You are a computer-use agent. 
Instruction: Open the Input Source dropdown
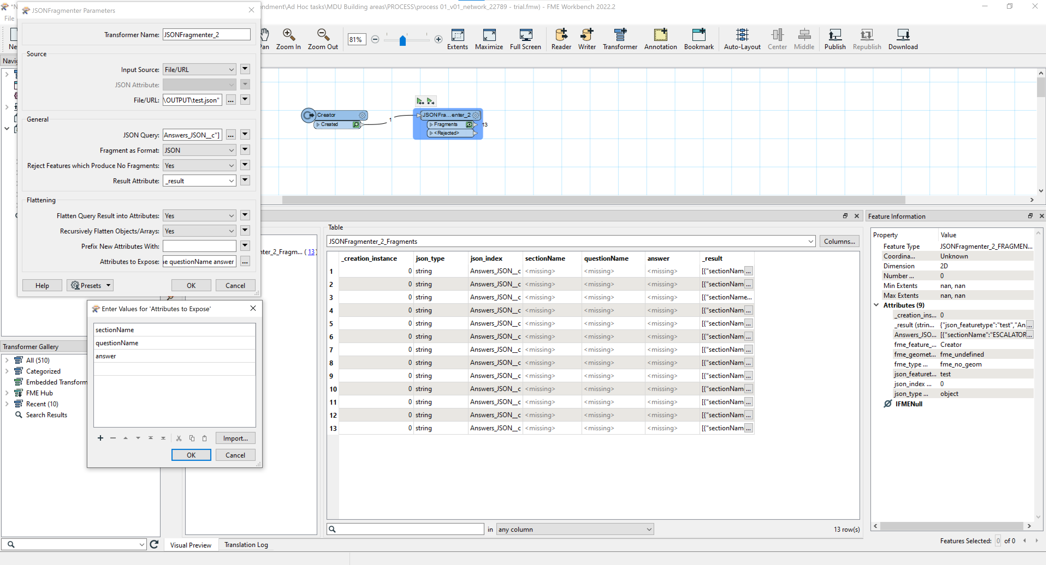tap(199, 70)
